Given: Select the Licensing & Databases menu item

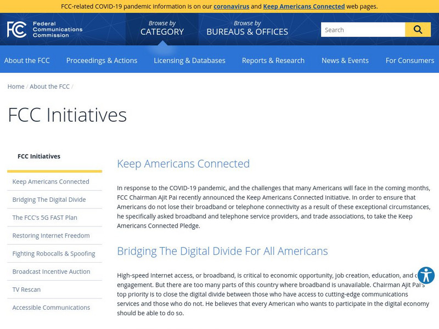Looking at the screenshot, I should (189, 60).
